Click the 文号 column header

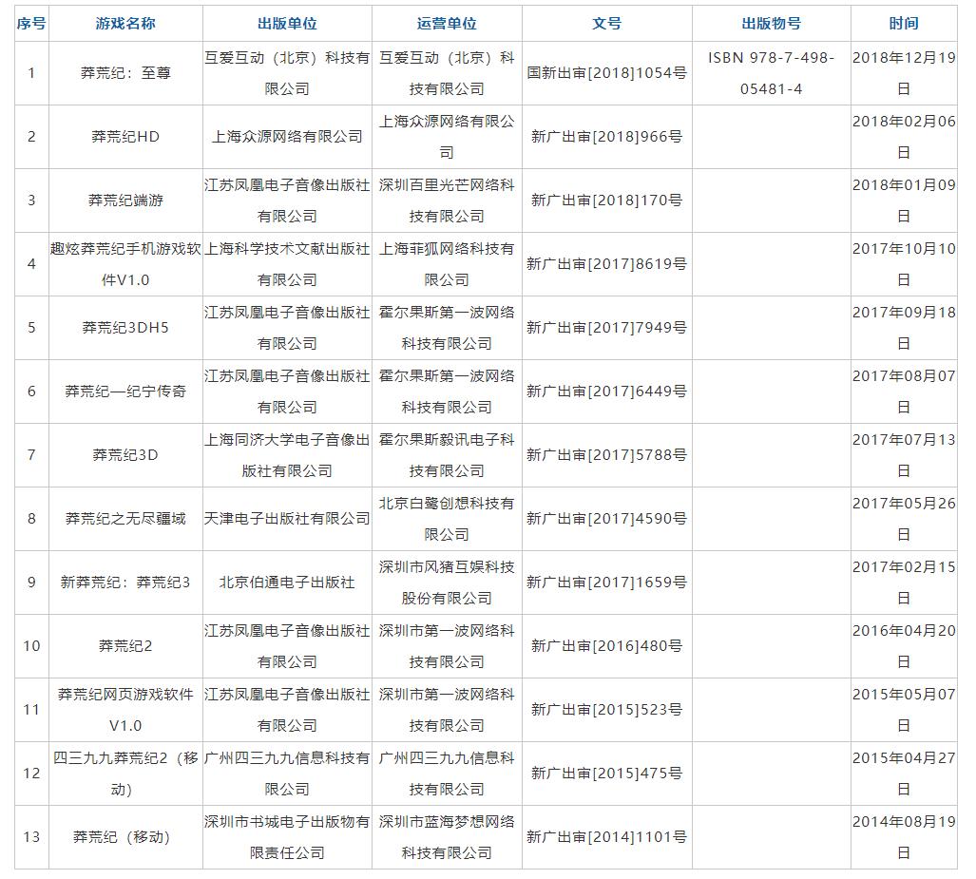pyautogui.click(x=606, y=24)
